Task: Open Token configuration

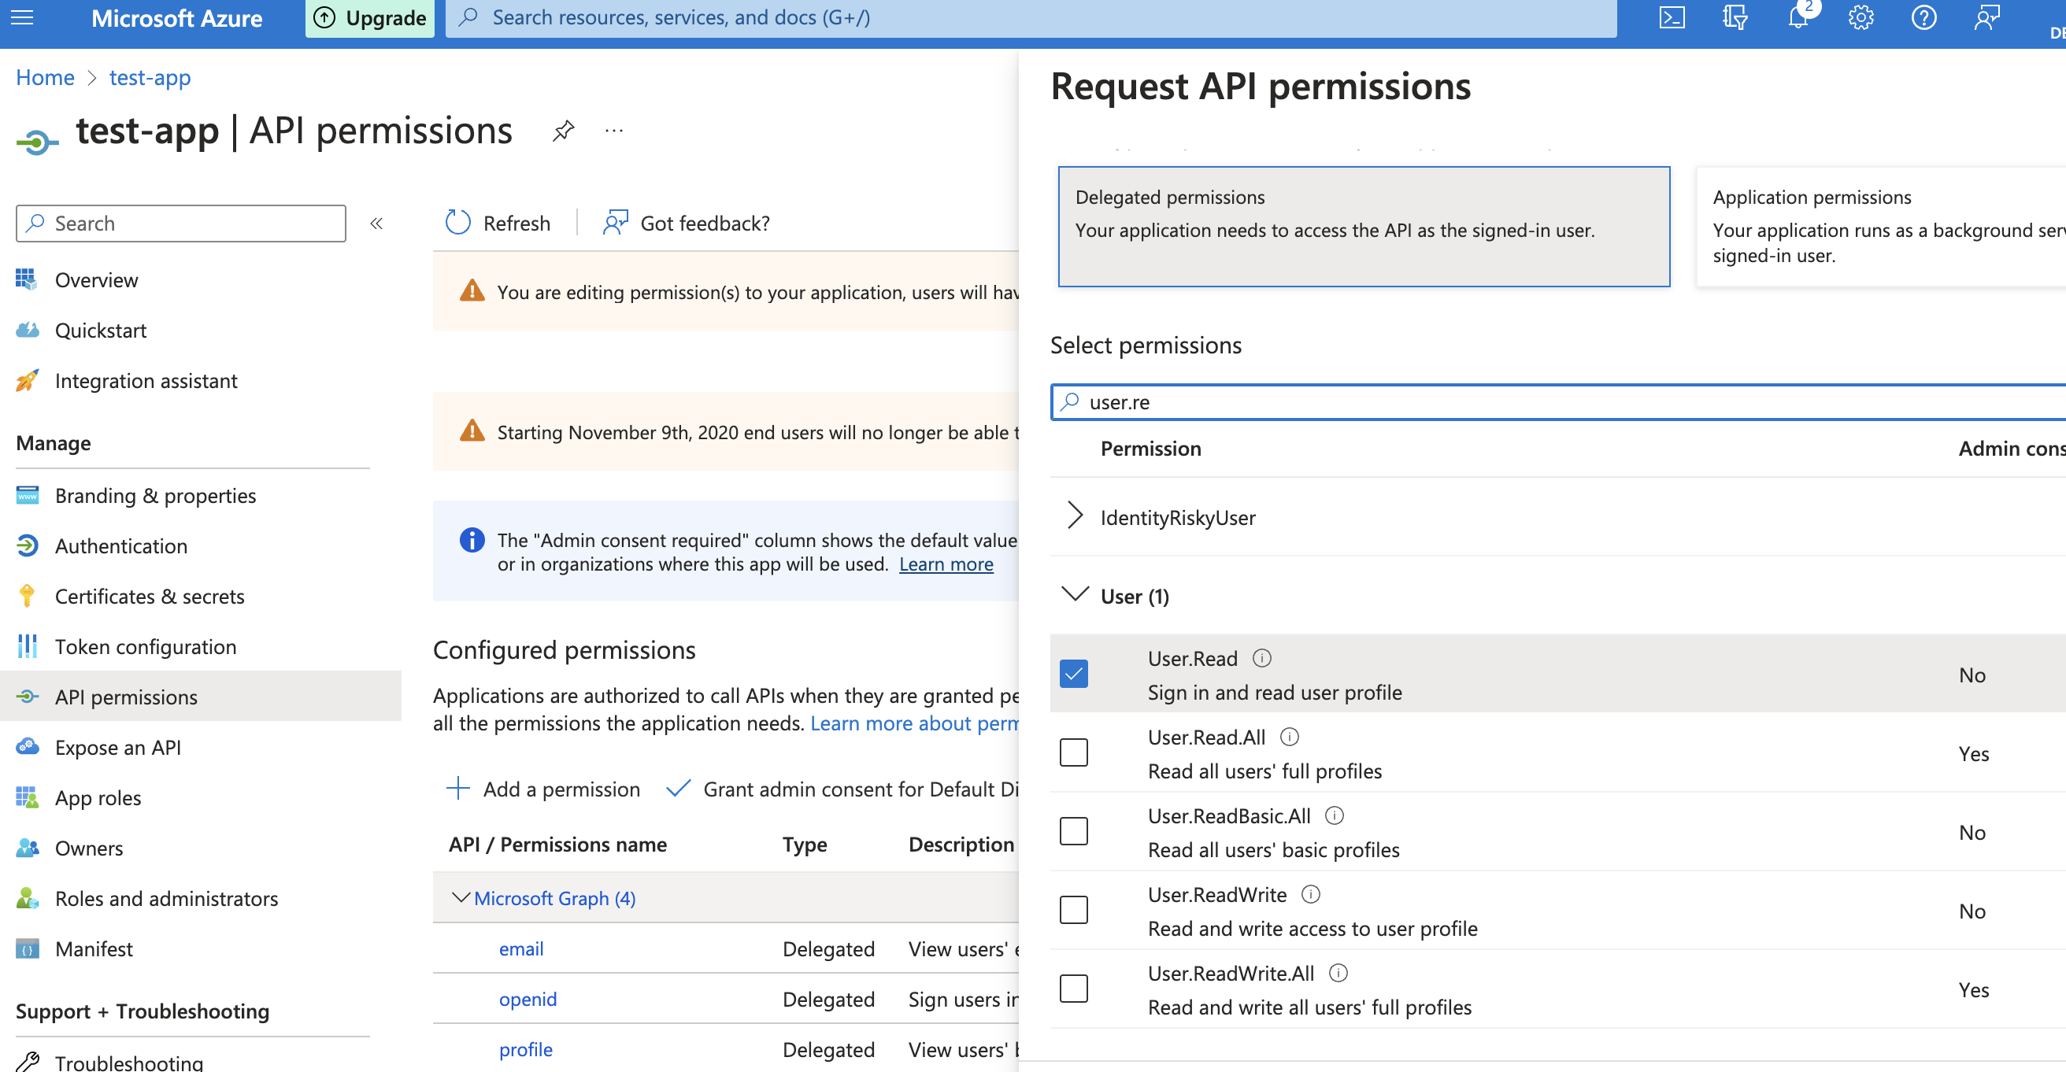Action: coord(146,647)
